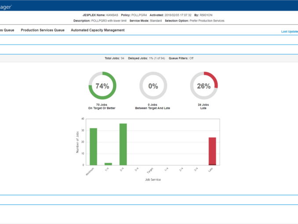
Task: Click the '70 Jobs On Target Or Better' label
Action: click(x=102, y=106)
